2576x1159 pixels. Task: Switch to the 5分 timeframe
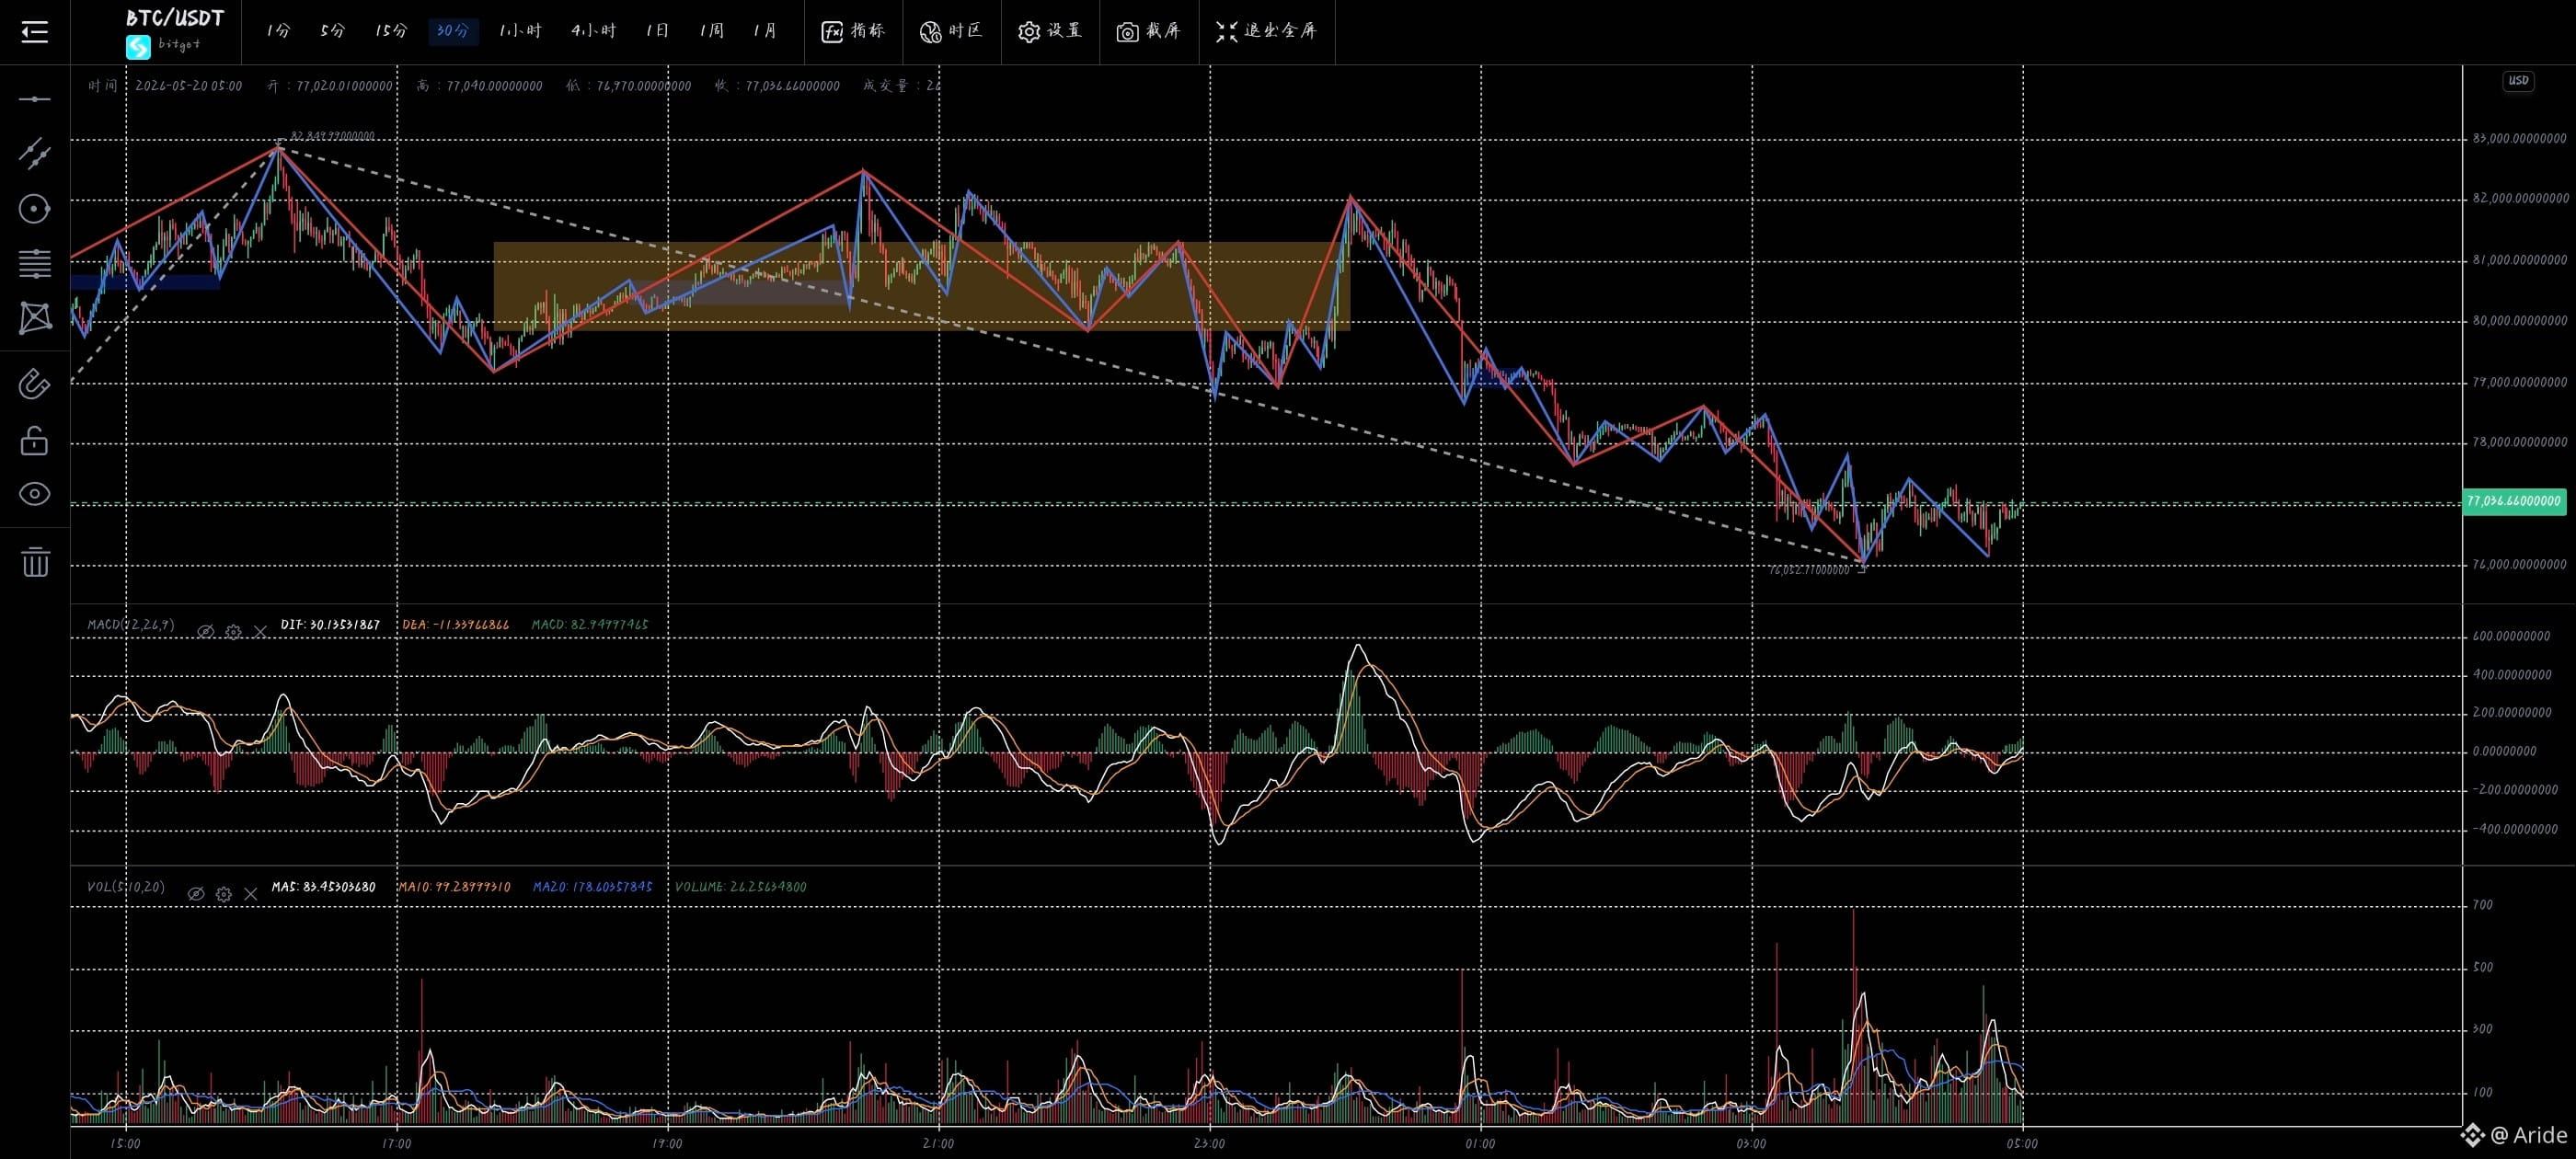point(332,31)
